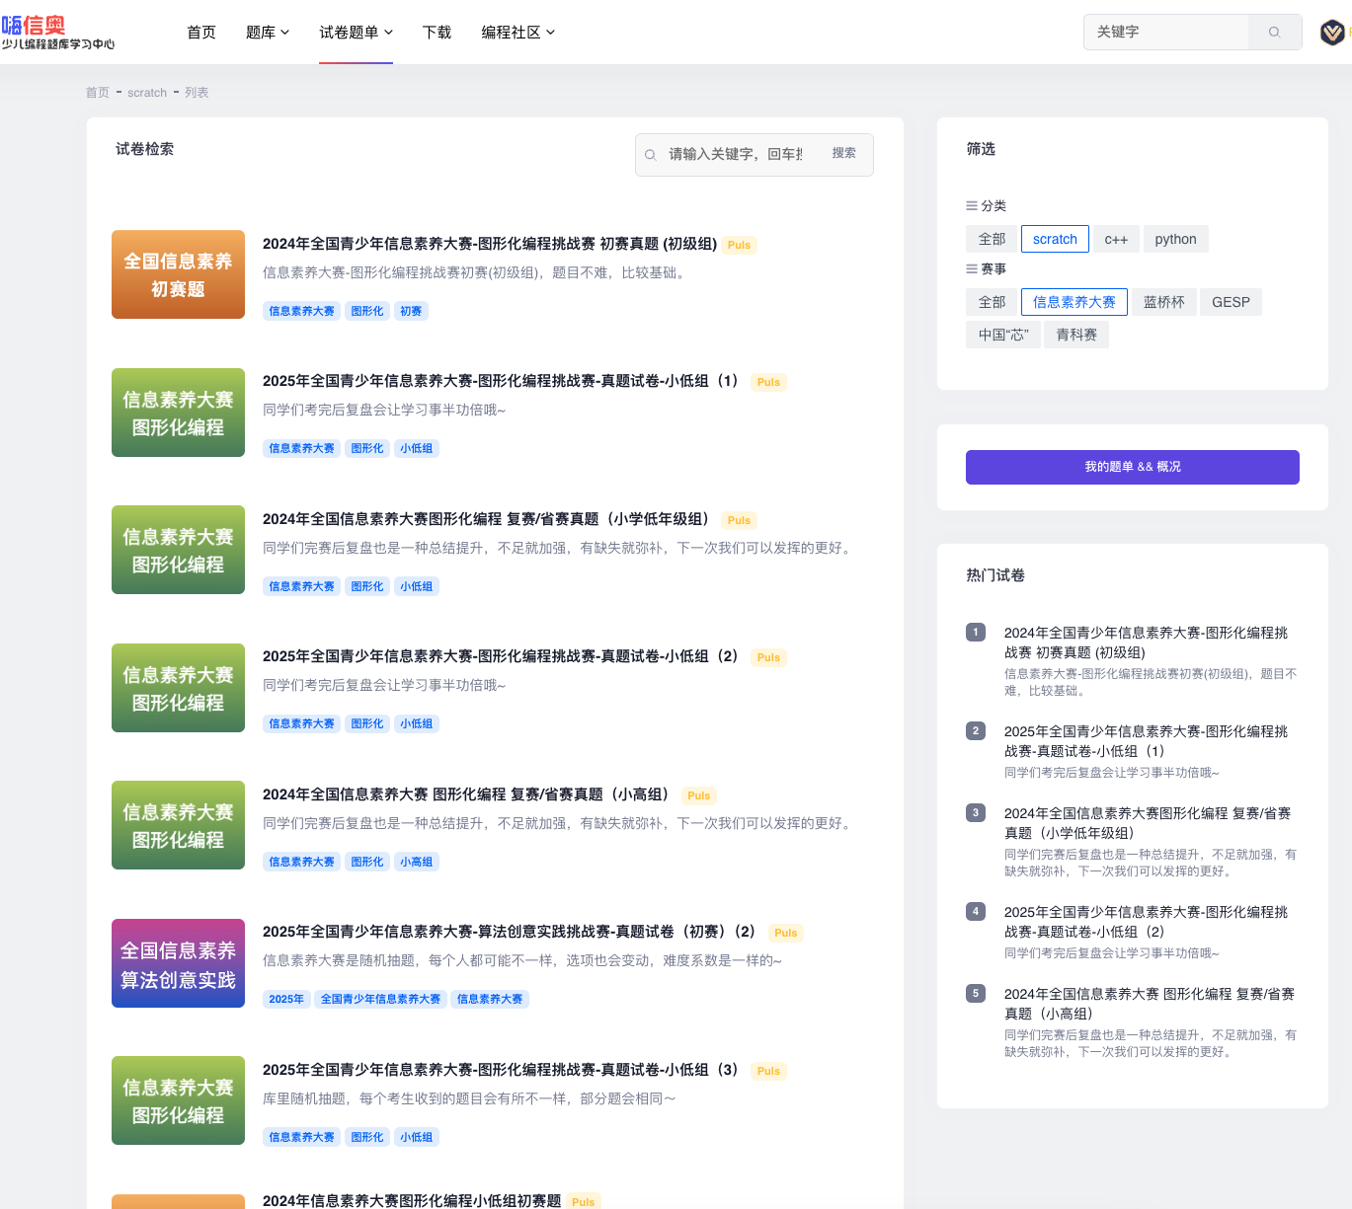Select the c++ category filter

(1116, 239)
